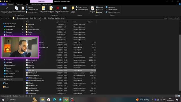Click the refresh button beside address bar

click(x=166, y=18)
